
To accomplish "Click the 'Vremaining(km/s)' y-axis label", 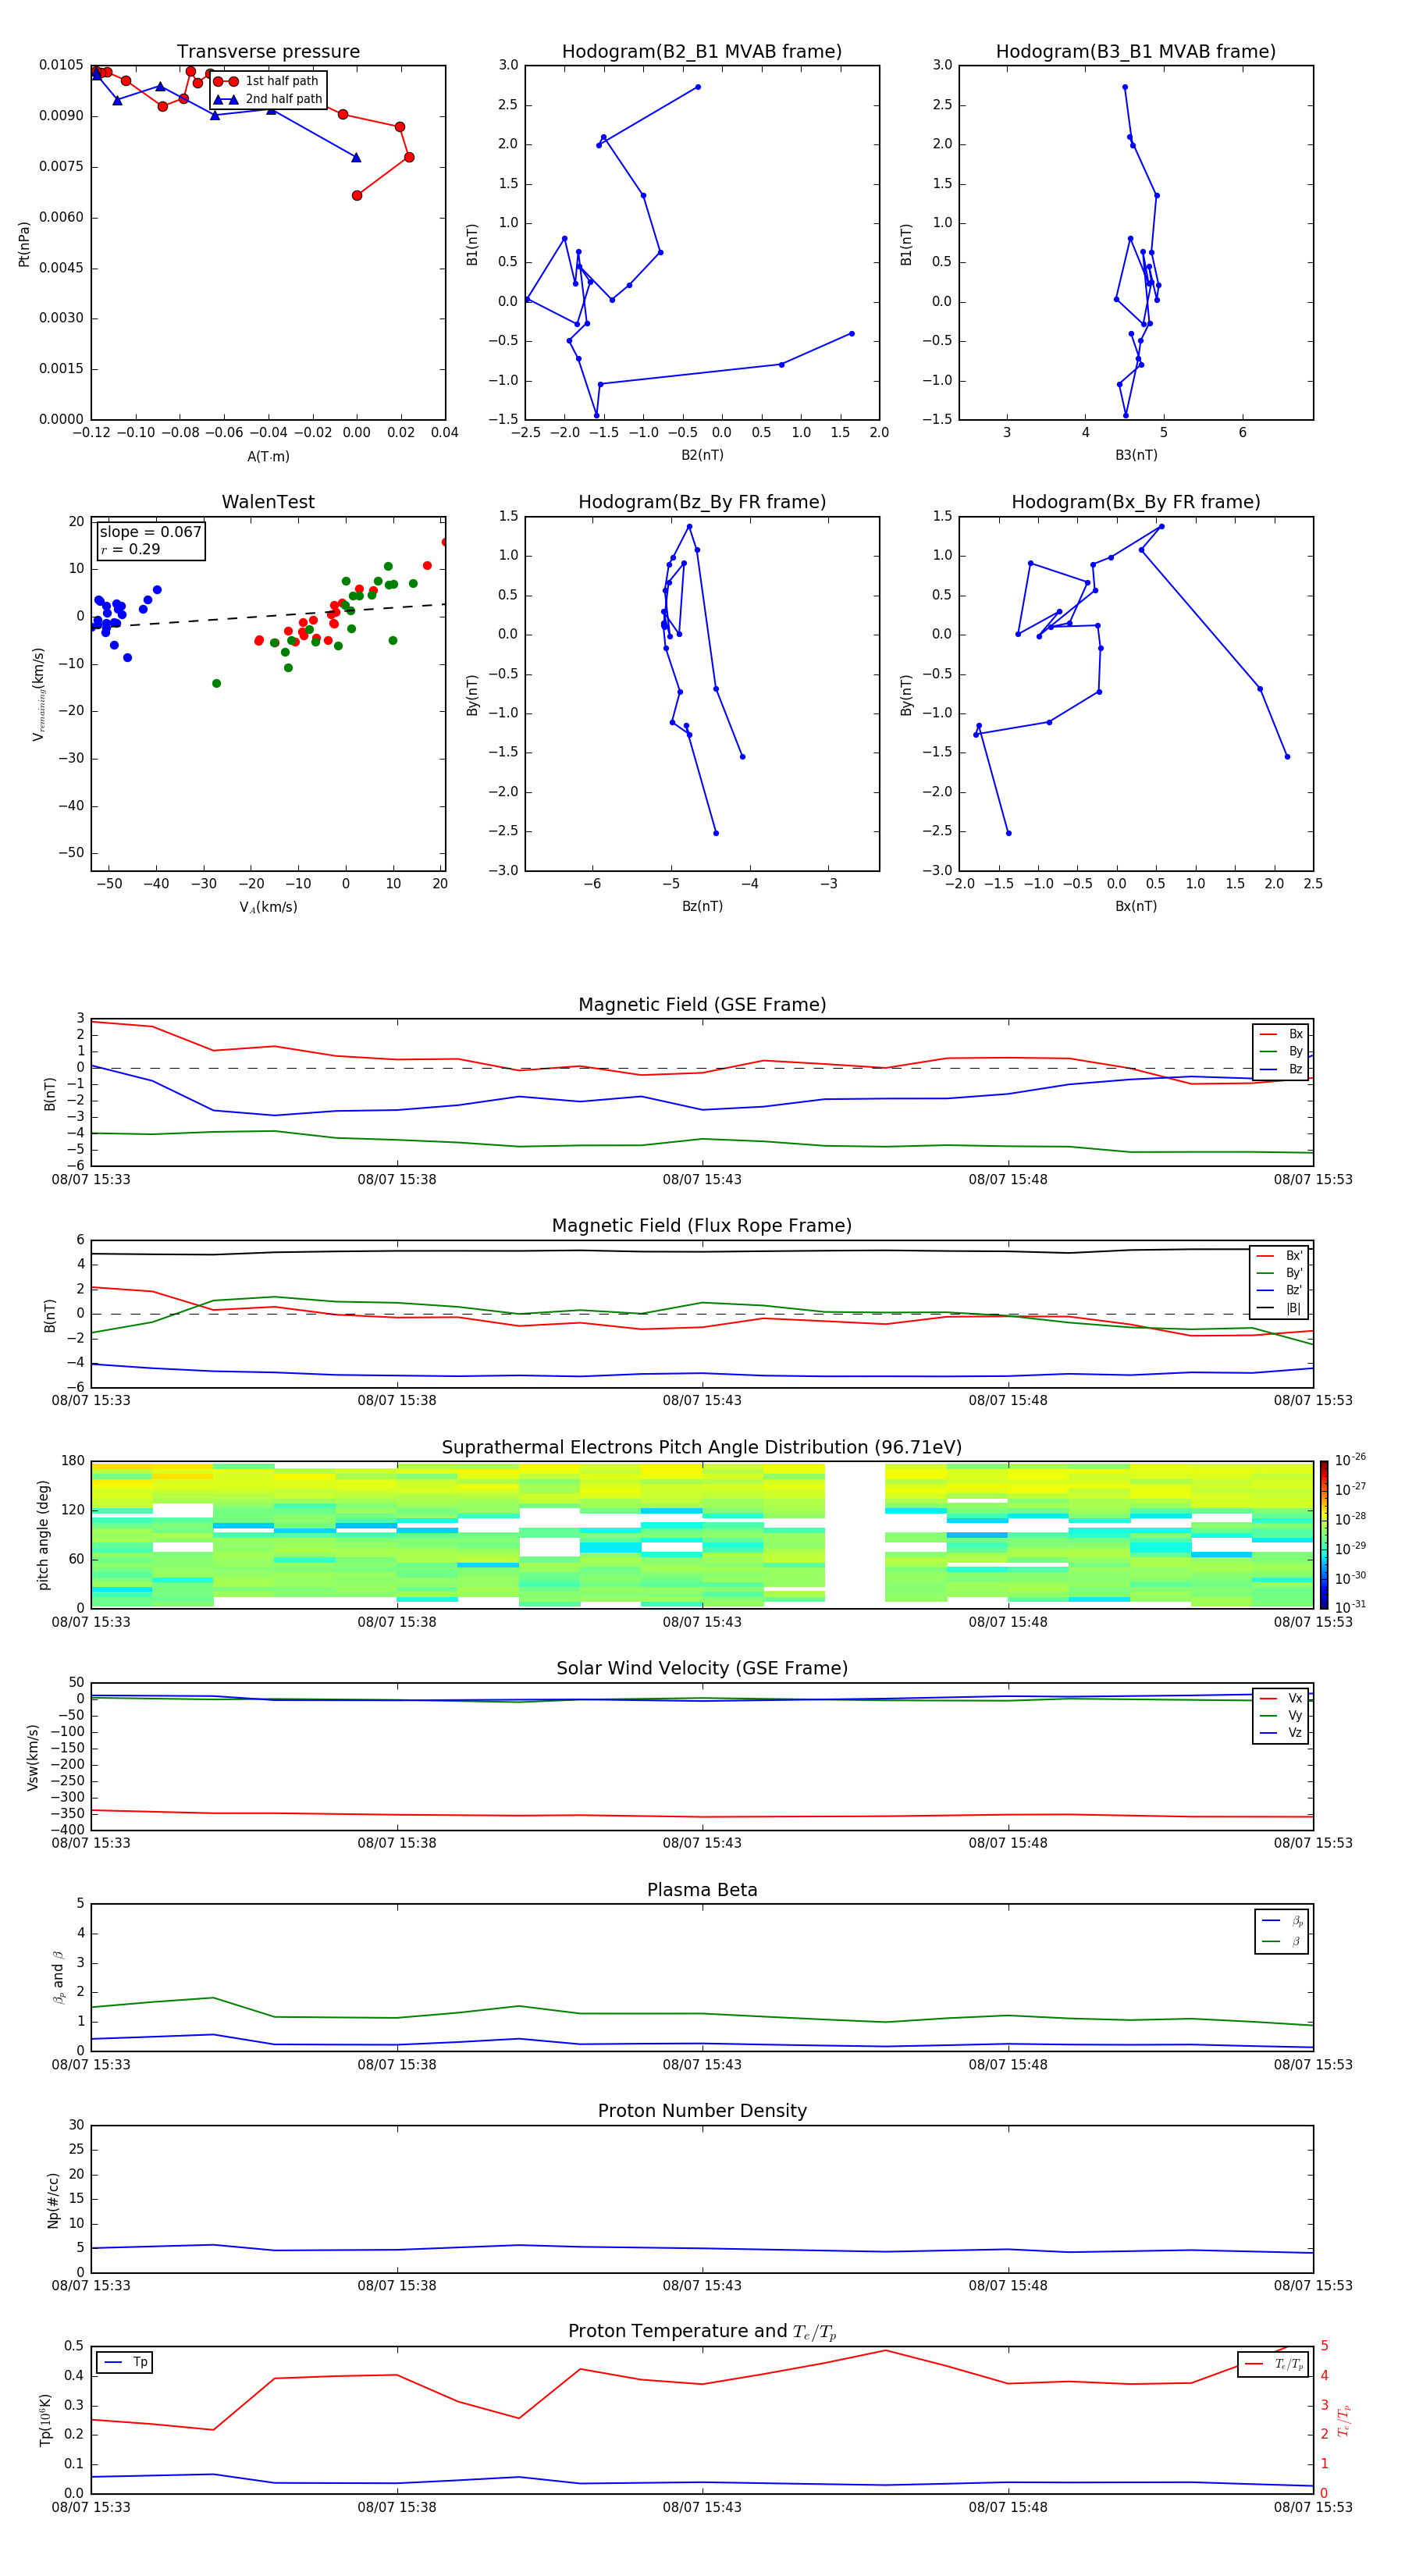I will click(x=39, y=694).
